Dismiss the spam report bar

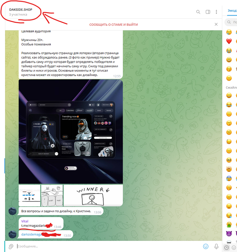click(216, 24)
